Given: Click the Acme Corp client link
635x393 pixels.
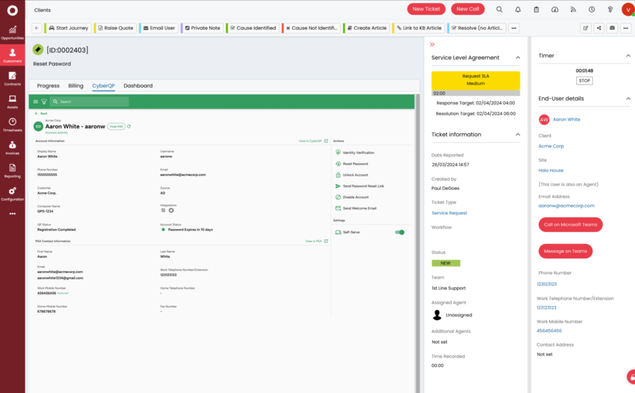Looking at the screenshot, I should pos(551,146).
